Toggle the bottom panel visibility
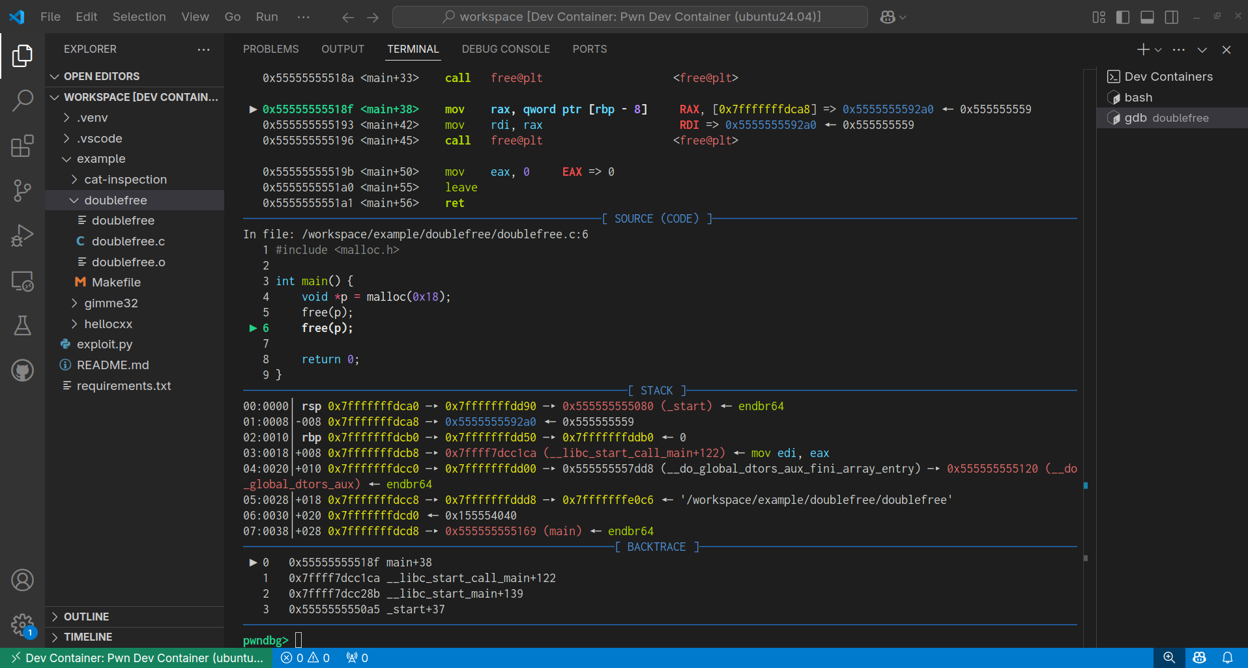This screenshot has height=668, width=1248. [x=1147, y=17]
